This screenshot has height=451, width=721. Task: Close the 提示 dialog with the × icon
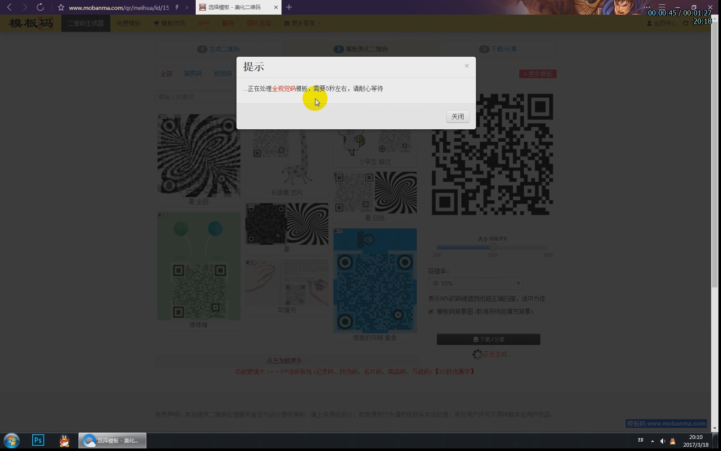467,66
